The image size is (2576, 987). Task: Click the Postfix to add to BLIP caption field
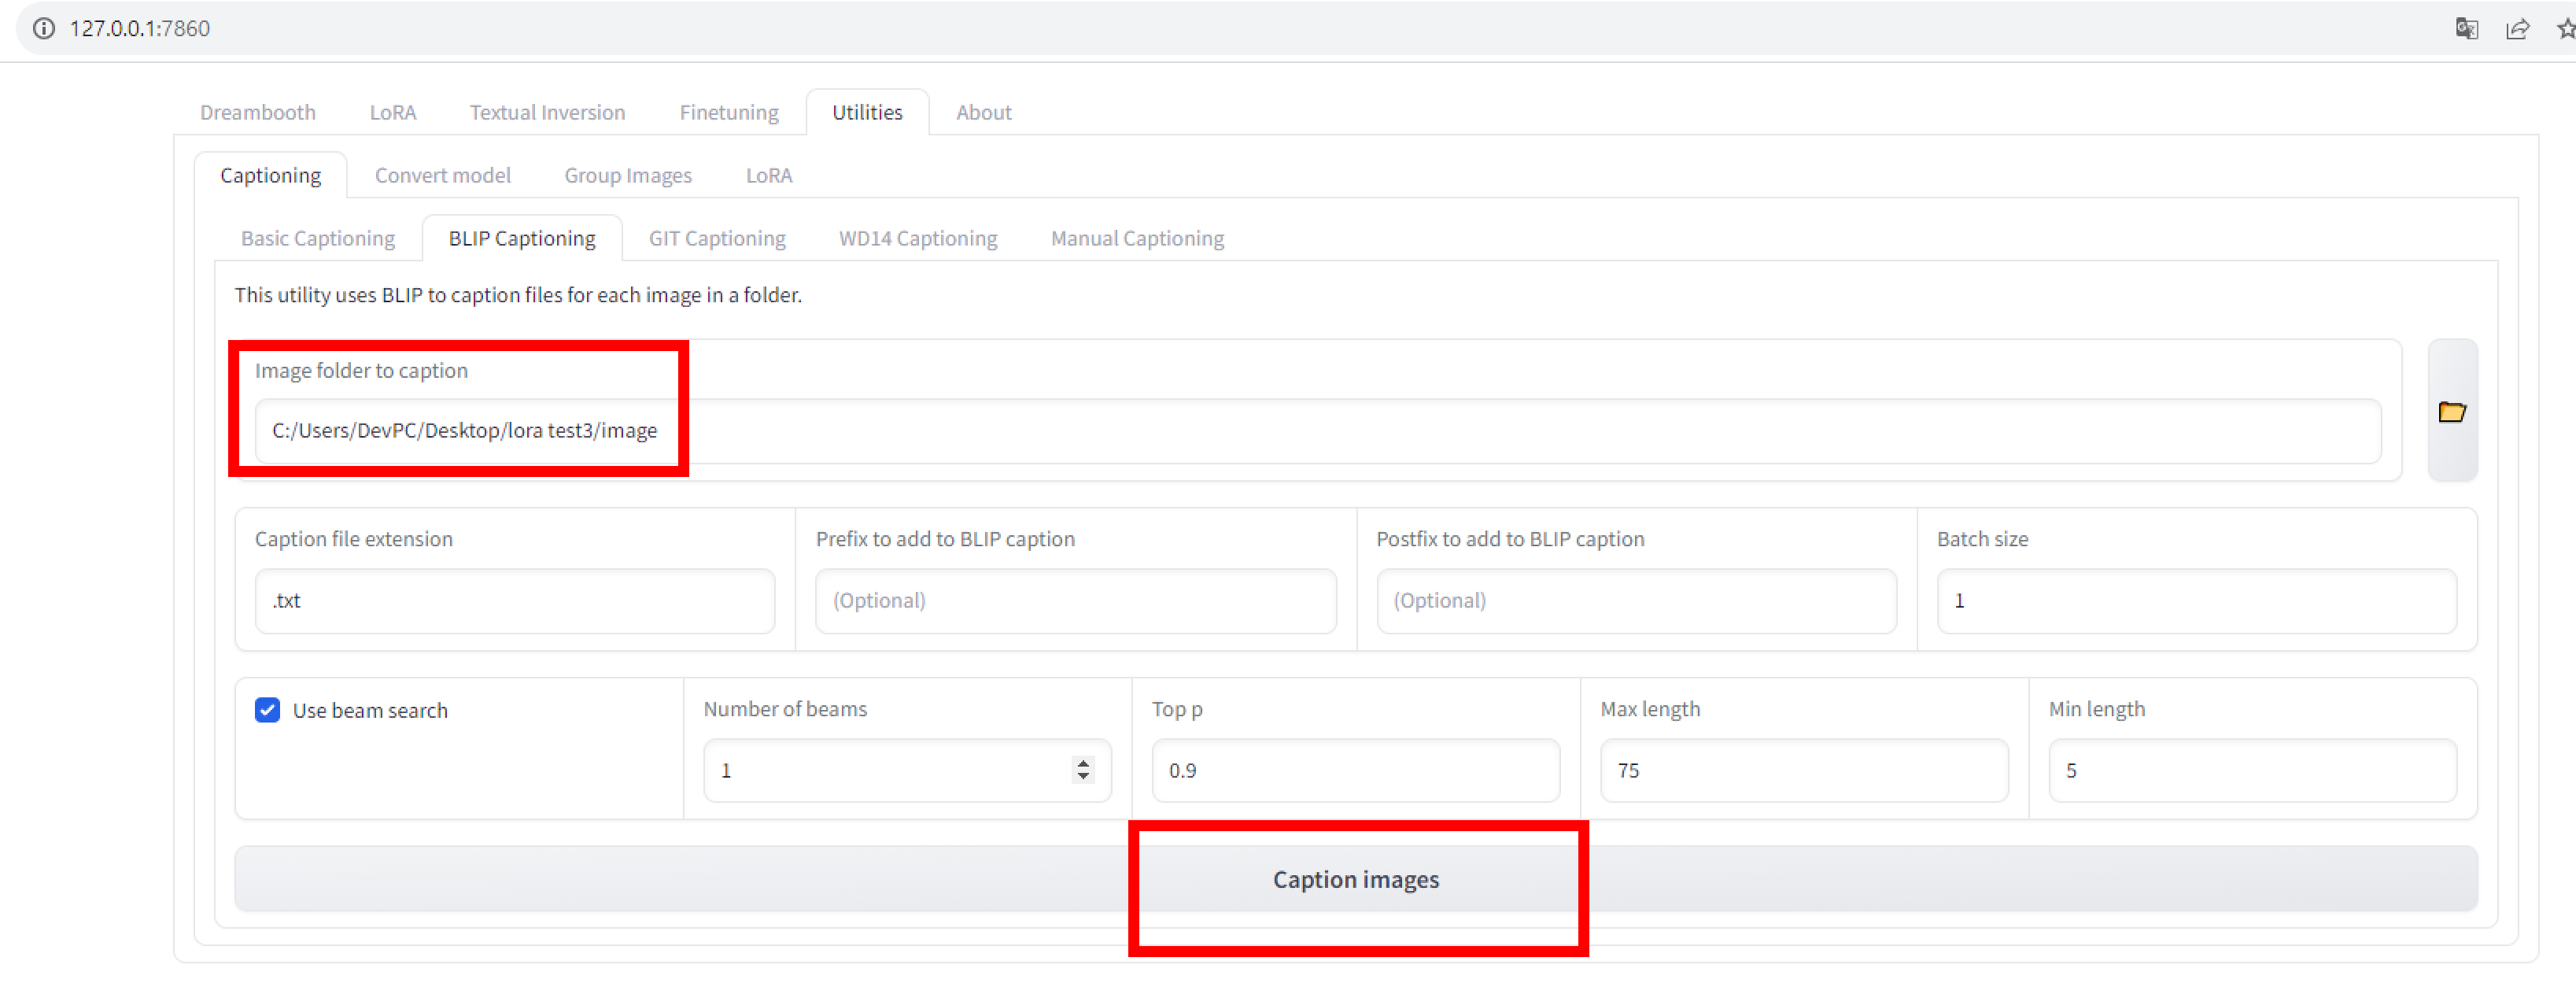1636,601
